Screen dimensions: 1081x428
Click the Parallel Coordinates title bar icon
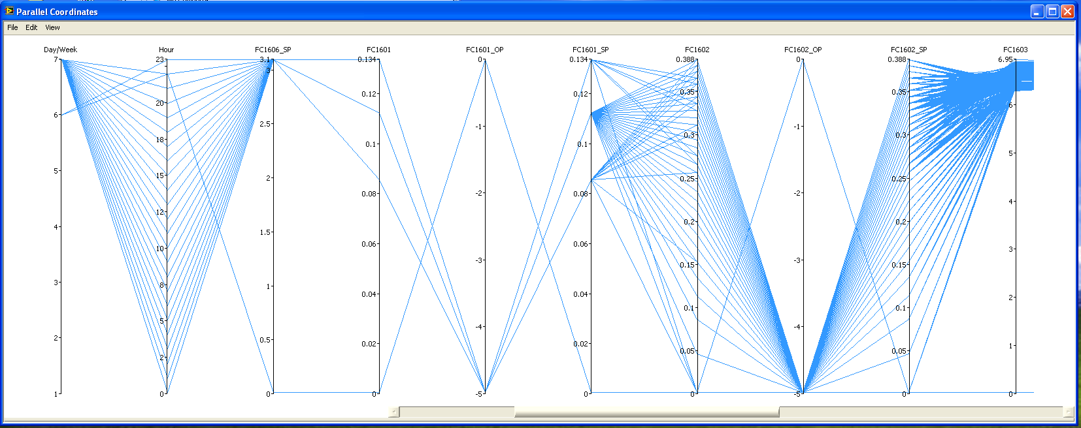[x=9, y=11]
